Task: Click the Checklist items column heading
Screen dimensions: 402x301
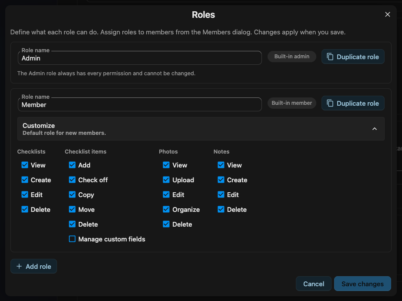Action: (x=86, y=151)
